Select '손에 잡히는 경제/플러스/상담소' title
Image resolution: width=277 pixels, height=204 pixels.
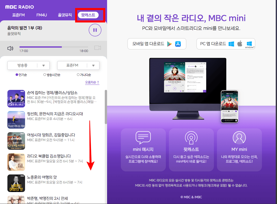click(x=52, y=93)
